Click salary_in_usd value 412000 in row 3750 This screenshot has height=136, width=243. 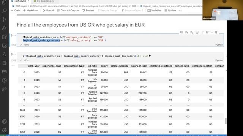[x=142, y=116]
